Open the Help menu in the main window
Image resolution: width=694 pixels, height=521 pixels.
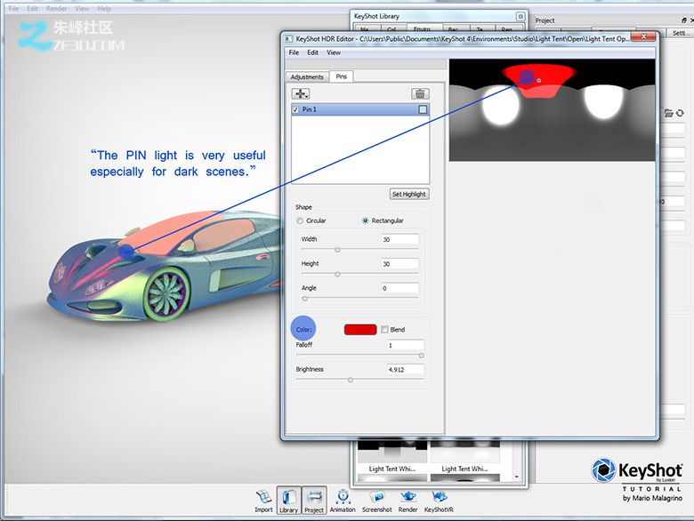point(104,8)
